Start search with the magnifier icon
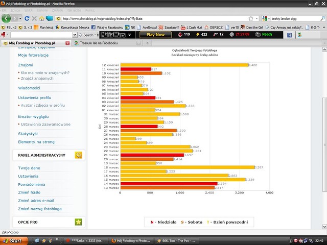The width and height of the screenshot is (327, 245). pyautogui.click(x=322, y=18)
